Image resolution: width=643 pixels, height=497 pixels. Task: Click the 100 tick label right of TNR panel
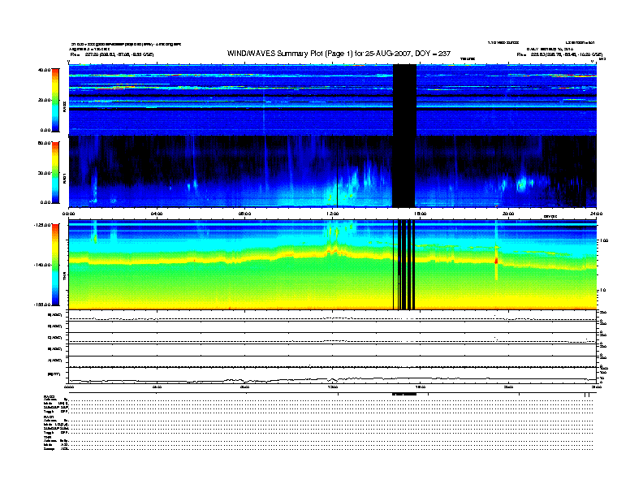pos(604,240)
